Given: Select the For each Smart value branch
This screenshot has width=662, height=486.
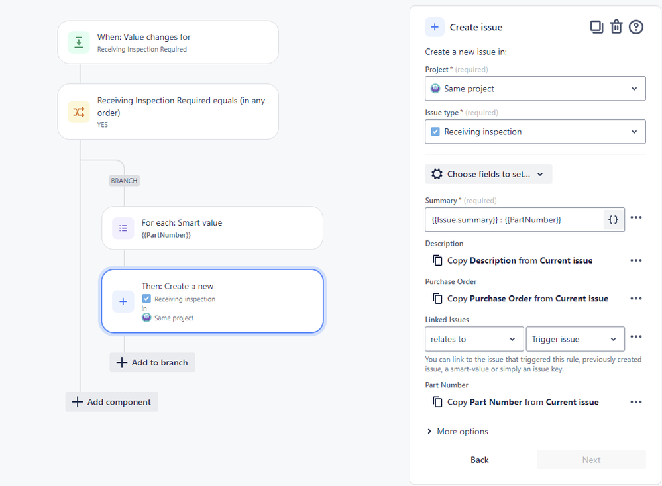Looking at the screenshot, I should tap(212, 228).
